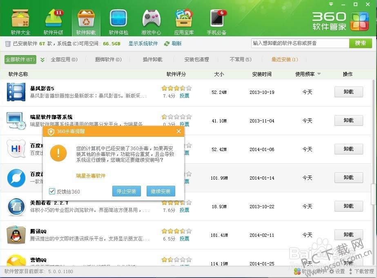The image size is (377, 278).
Task: Click the 搜索 search button
Action: (360, 43)
